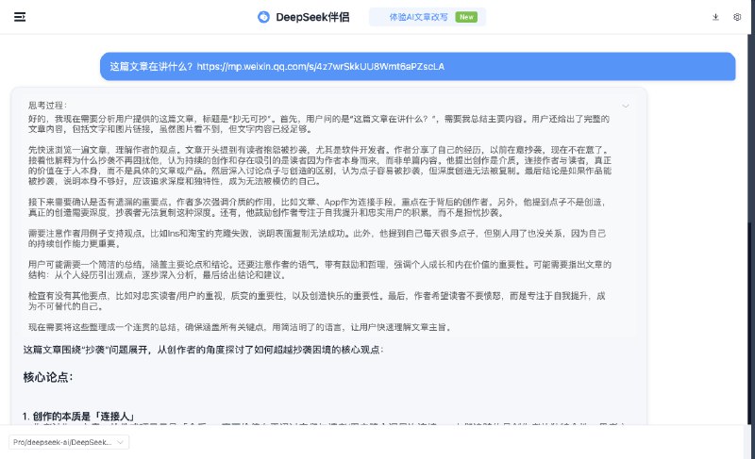Click the 体验AI文章改写 banner button
The height and width of the screenshot is (459, 755).
tap(428, 17)
